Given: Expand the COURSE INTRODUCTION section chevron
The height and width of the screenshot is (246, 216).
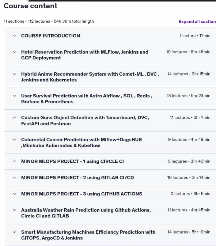Looking at the screenshot, I should (14, 36).
